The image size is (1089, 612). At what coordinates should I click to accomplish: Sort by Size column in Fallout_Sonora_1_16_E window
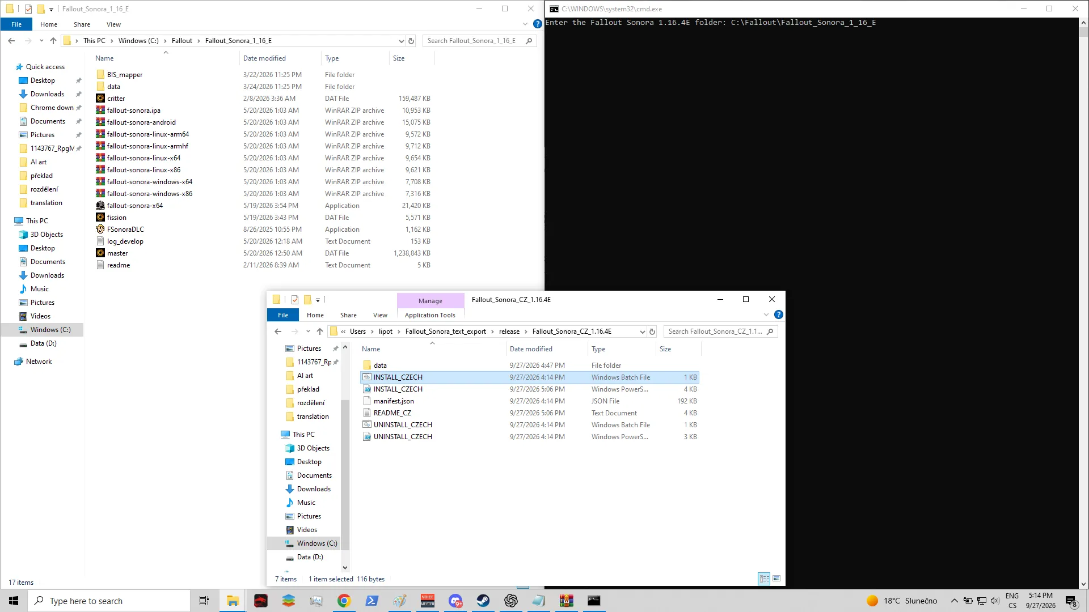point(412,58)
